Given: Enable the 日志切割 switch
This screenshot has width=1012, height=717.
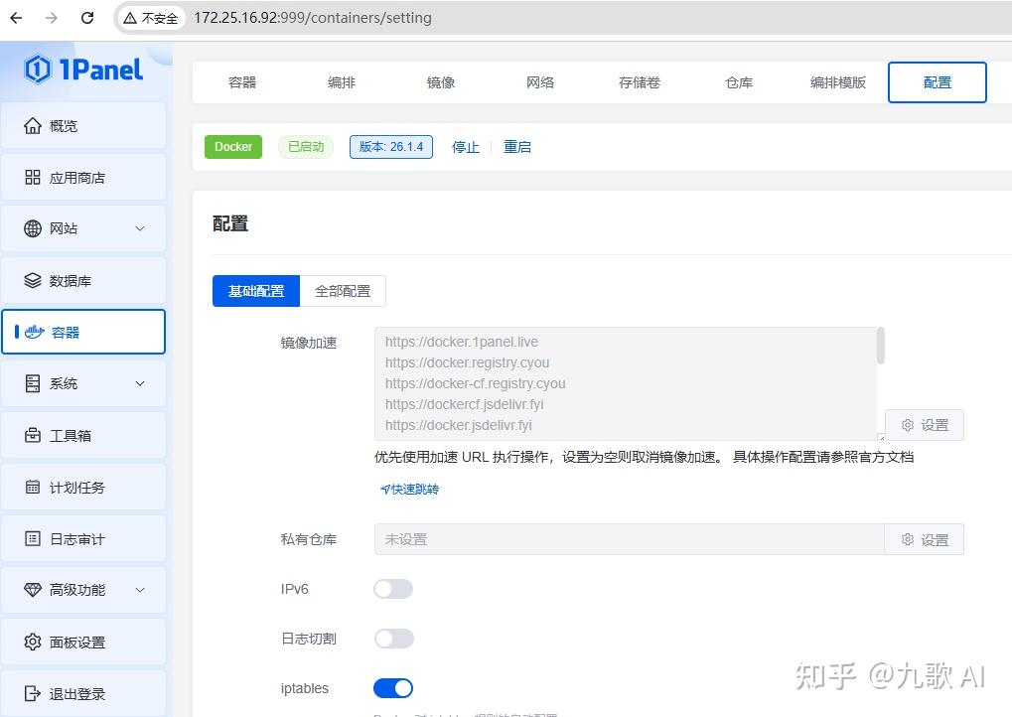Looking at the screenshot, I should point(393,639).
